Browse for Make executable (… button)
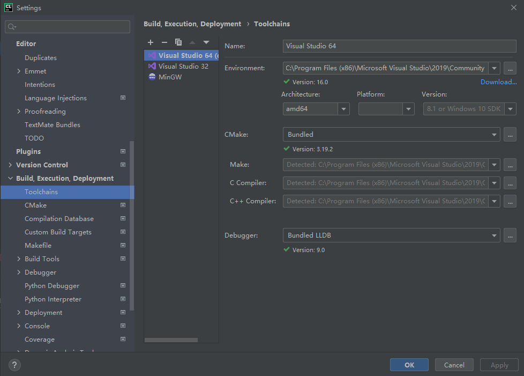 pos(510,165)
